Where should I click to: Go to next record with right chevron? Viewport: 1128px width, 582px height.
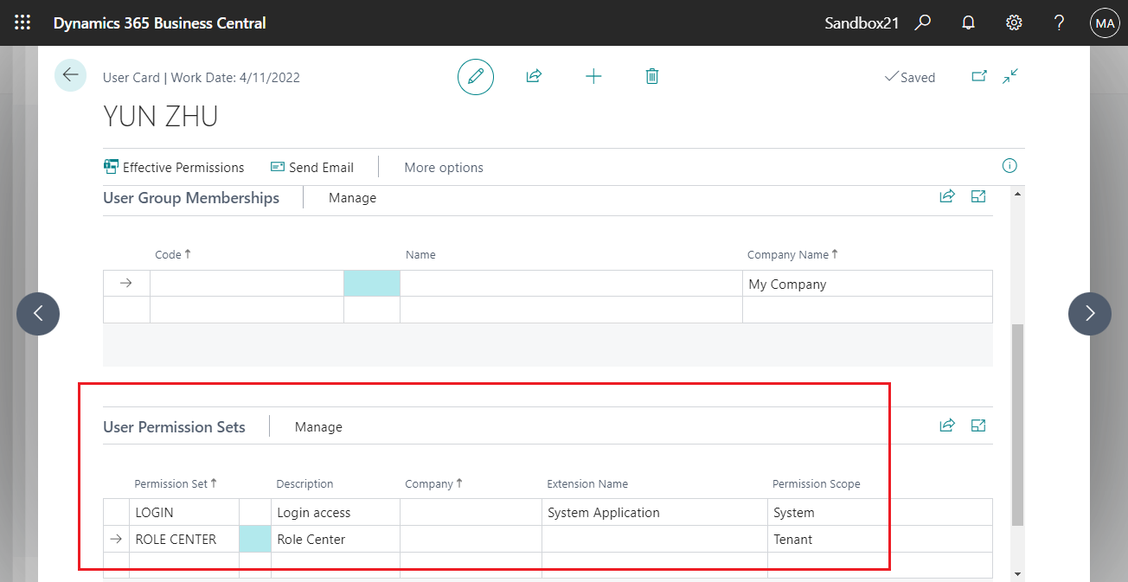pyautogui.click(x=1090, y=313)
